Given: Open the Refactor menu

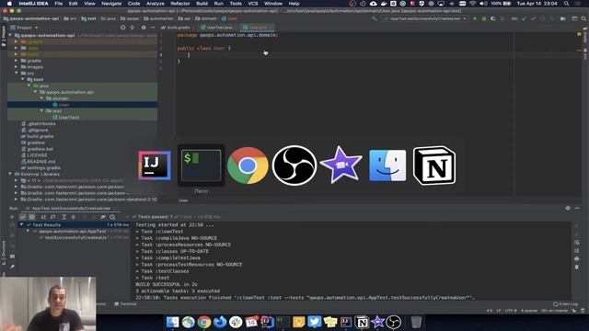Looking at the screenshot, I should coord(180,4).
